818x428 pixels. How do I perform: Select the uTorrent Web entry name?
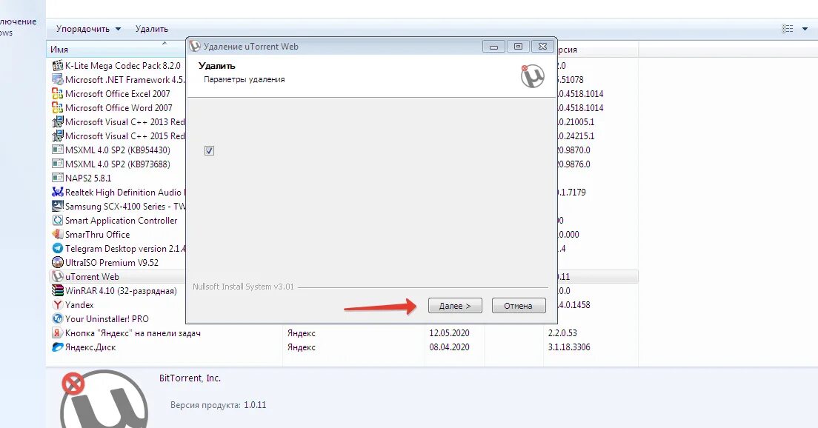point(92,277)
